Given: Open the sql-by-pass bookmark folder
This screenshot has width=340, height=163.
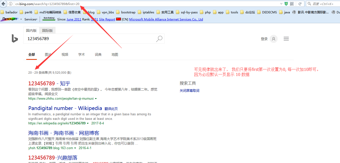Looking at the screenshot, I should pos(187,12).
